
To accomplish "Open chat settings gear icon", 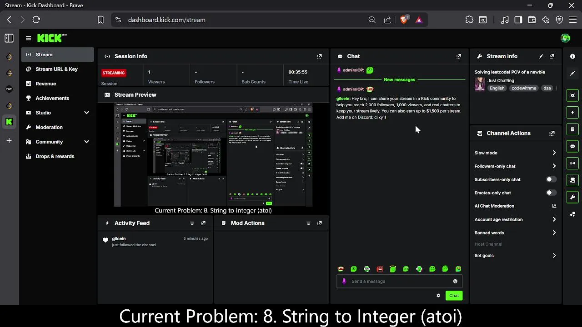I will coord(438,296).
